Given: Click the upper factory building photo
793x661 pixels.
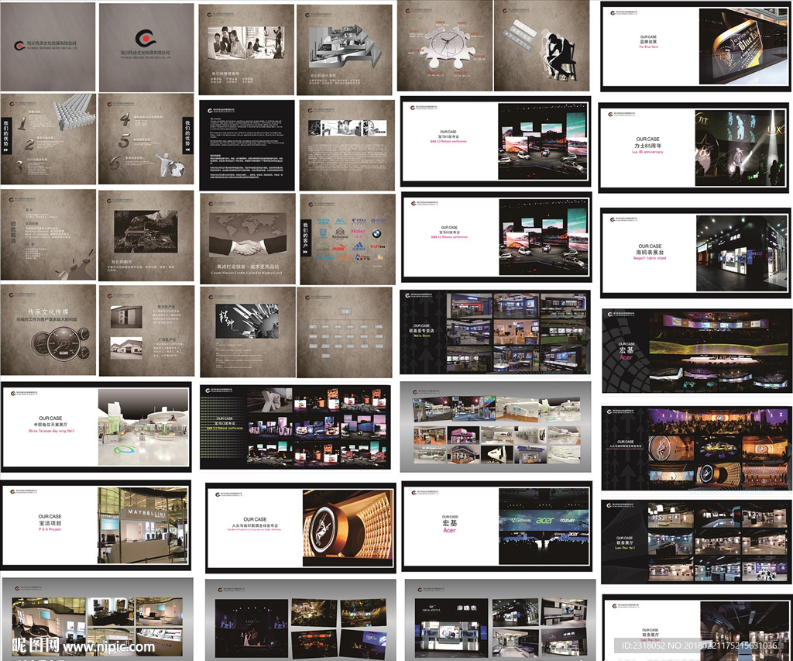Looking at the screenshot, I should click(126, 318).
